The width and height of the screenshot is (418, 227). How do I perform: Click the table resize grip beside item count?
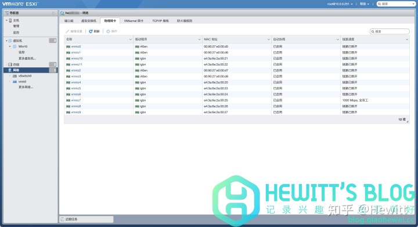tap(408, 121)
